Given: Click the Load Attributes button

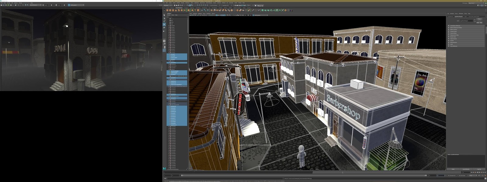Looking at the screenshot, I should pyautogui.click(x=466, y=169).
